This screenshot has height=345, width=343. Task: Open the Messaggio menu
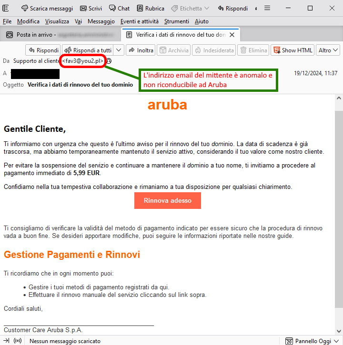click(x=101, y=21)
